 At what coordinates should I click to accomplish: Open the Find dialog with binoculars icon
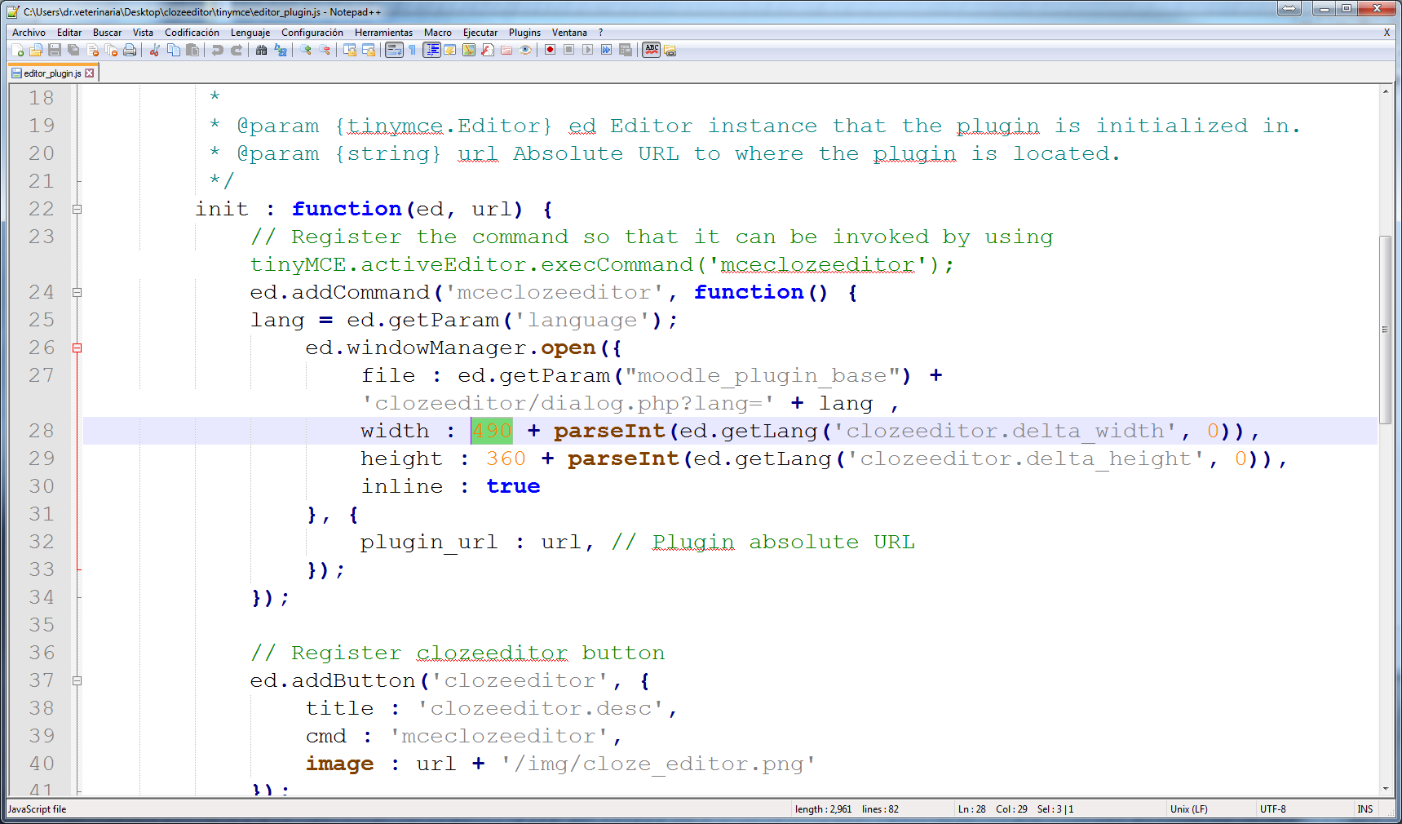pyautogui.click(x=260, y=50)
